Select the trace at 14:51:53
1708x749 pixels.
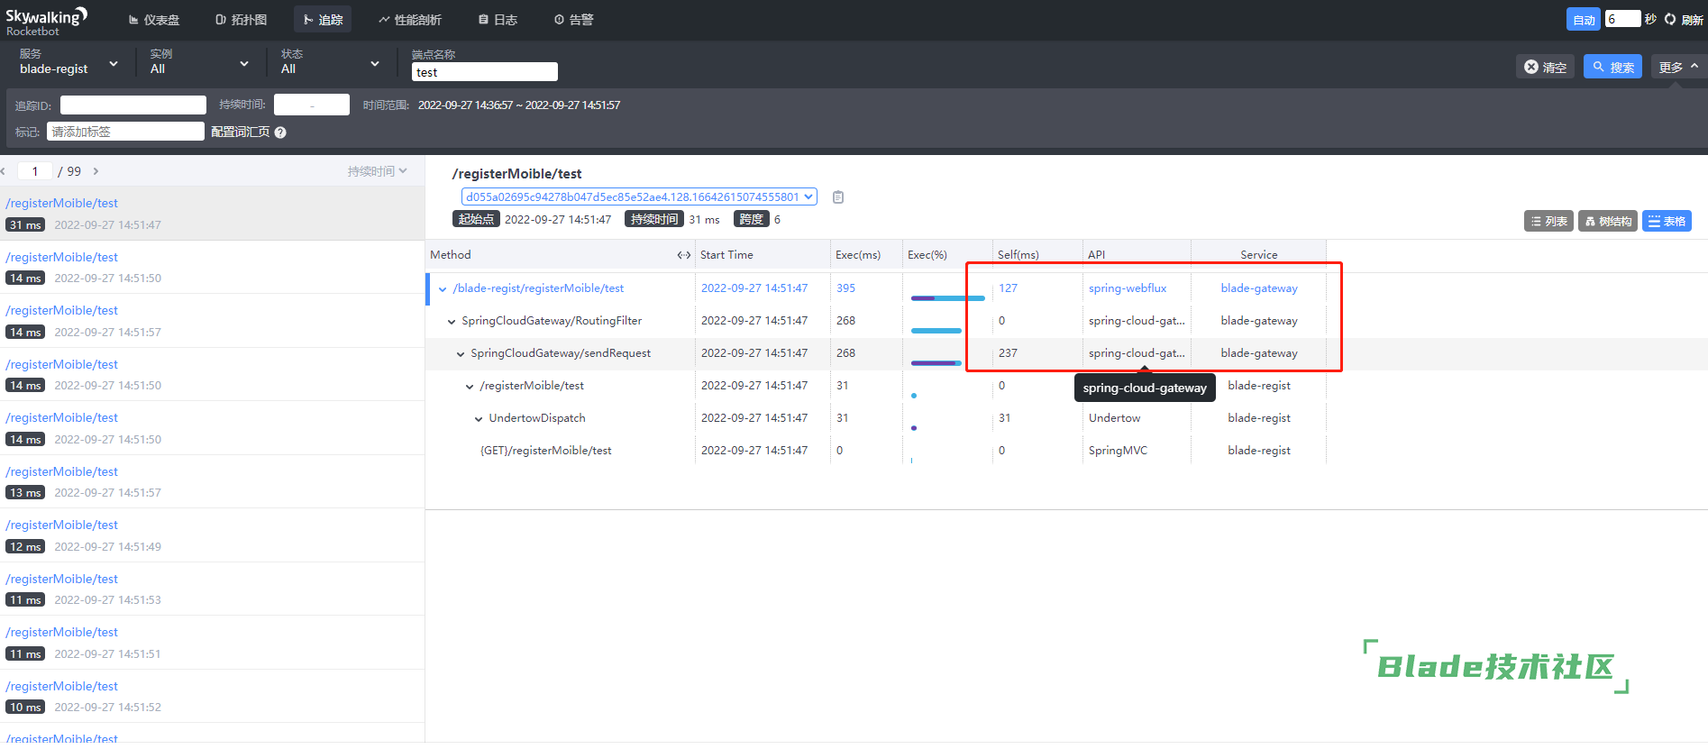(x=212, y=589)
